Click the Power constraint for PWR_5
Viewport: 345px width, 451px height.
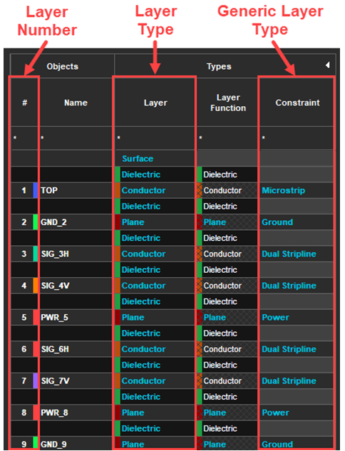[x=297, y=317]
